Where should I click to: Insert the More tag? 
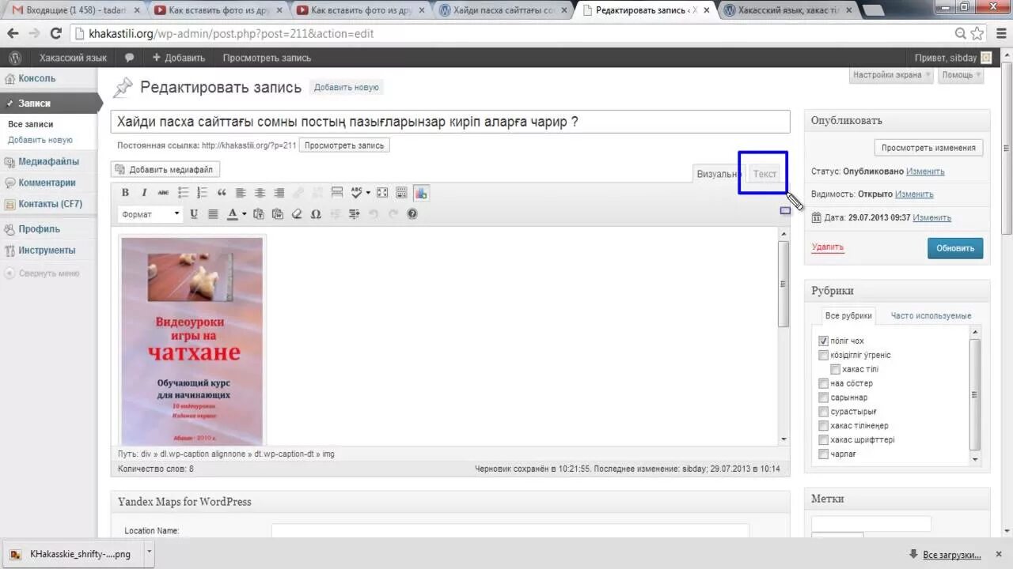337,193
